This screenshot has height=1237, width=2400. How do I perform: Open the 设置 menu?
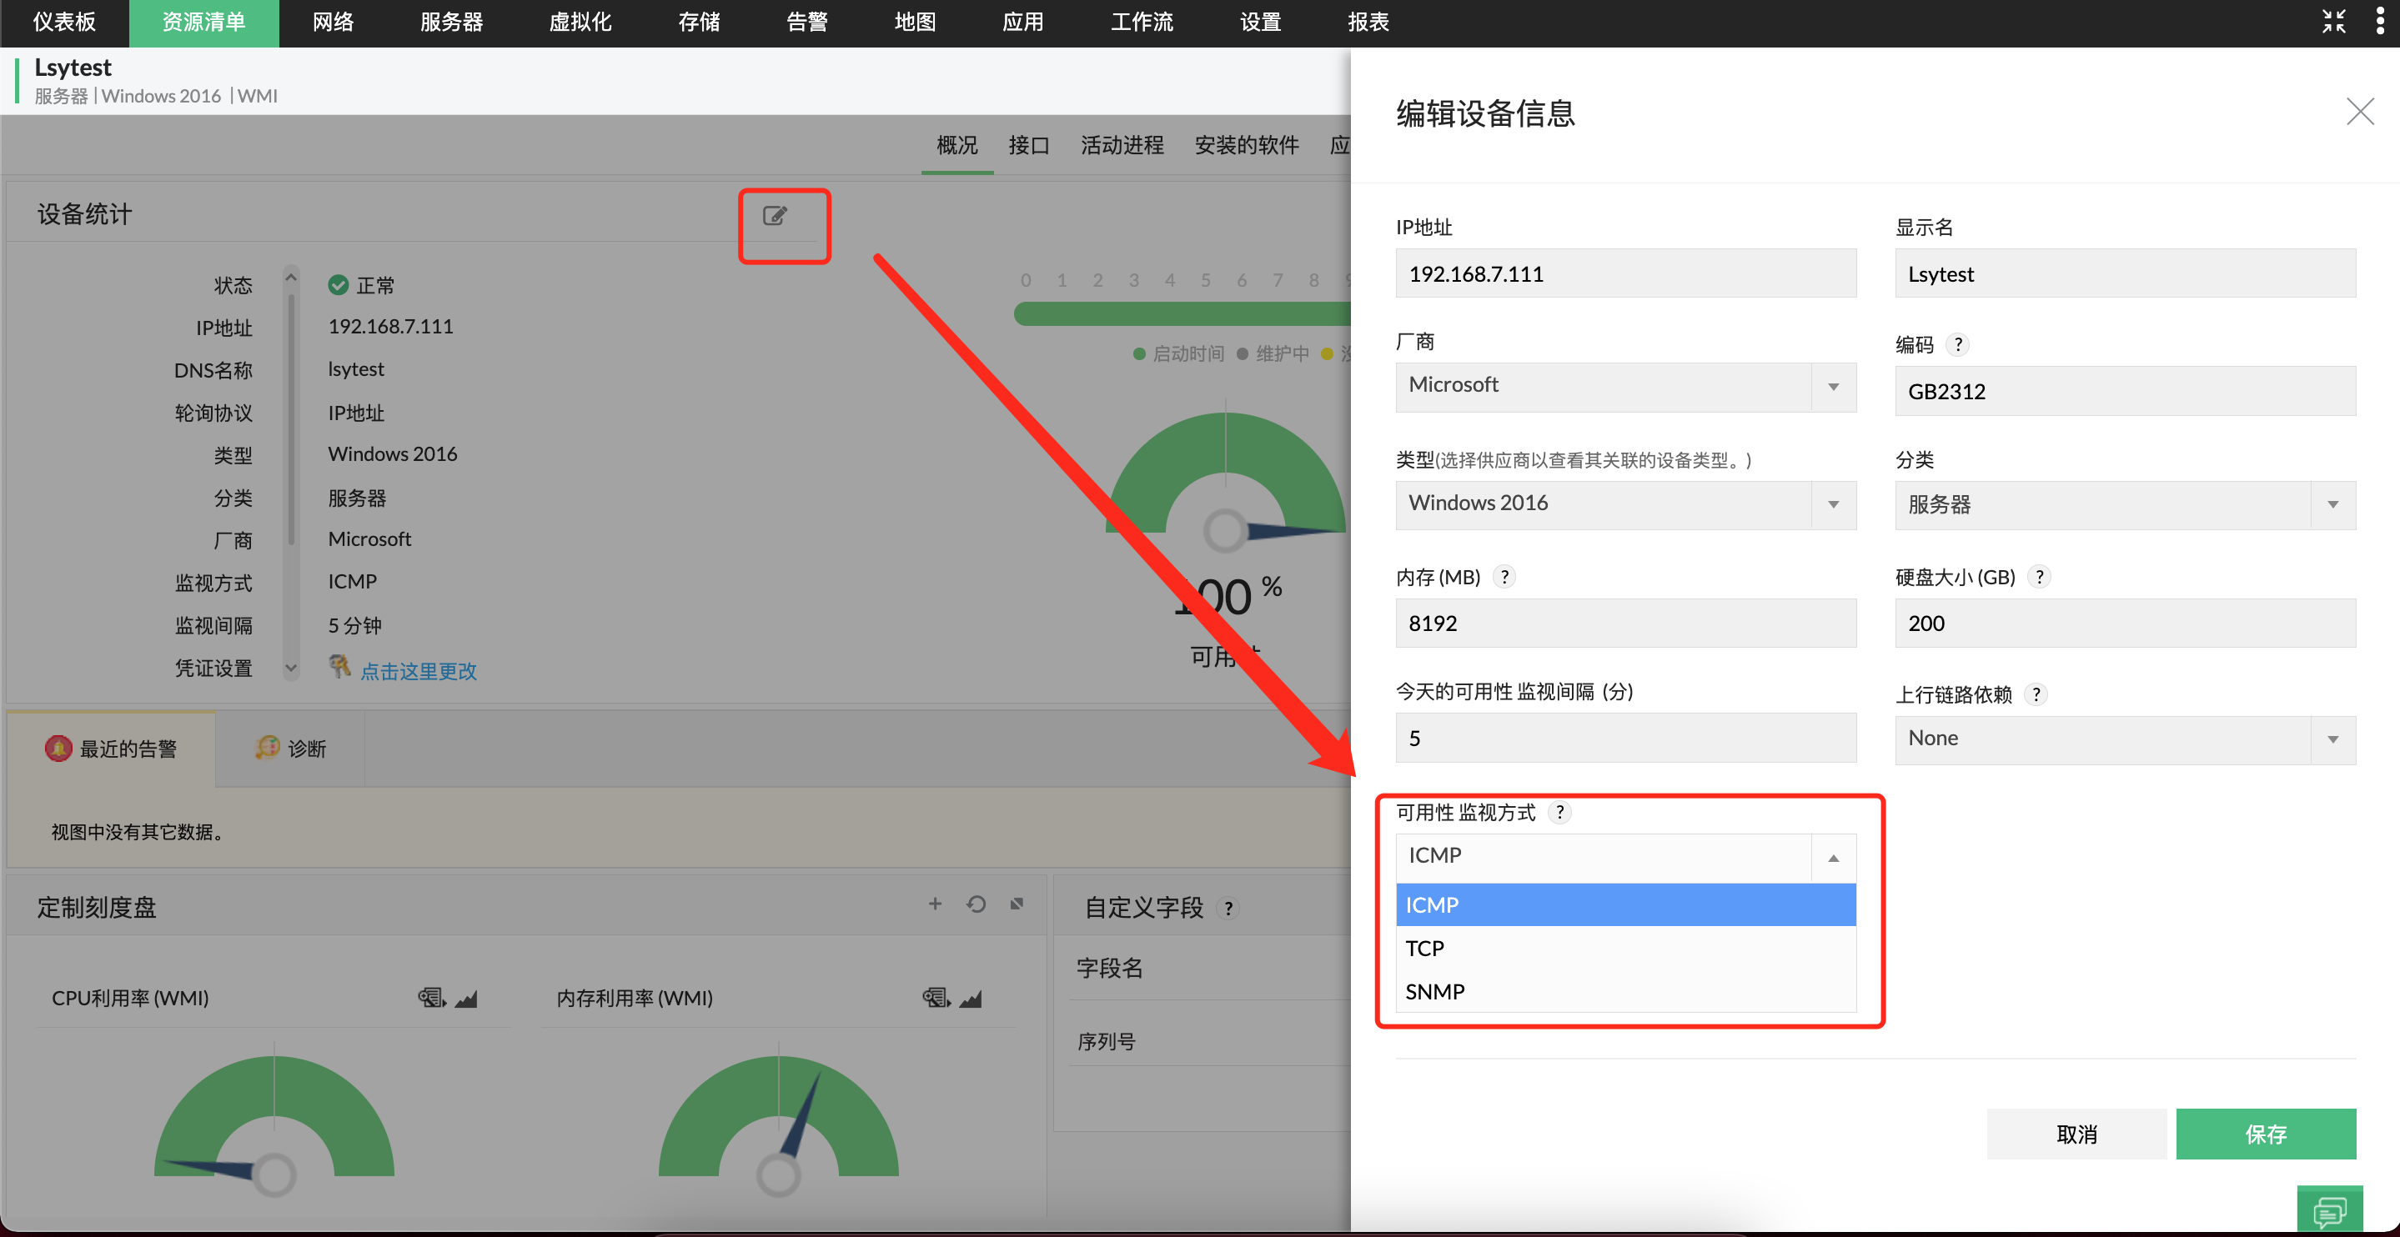pos(1260,23)
